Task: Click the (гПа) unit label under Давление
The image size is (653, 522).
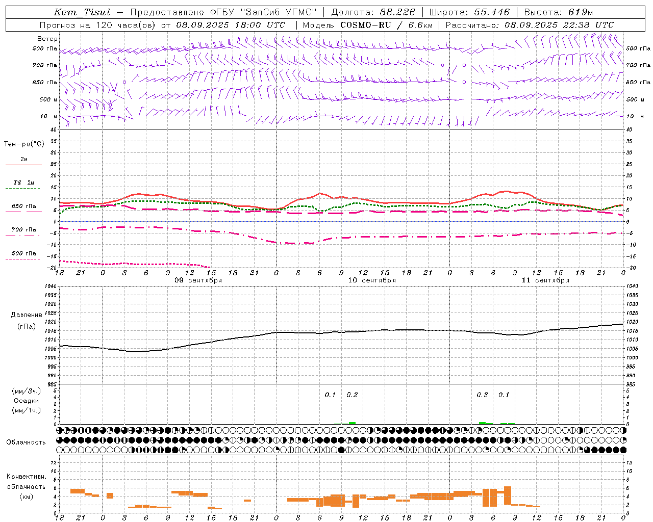Action: [27, 327]
